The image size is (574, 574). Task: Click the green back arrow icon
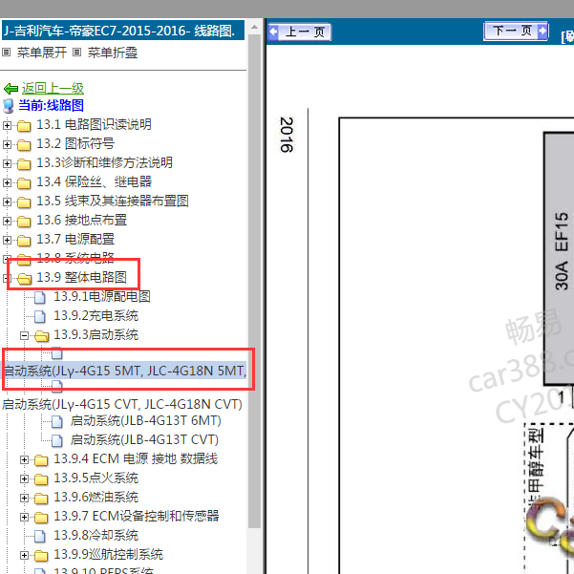[11, 89]
